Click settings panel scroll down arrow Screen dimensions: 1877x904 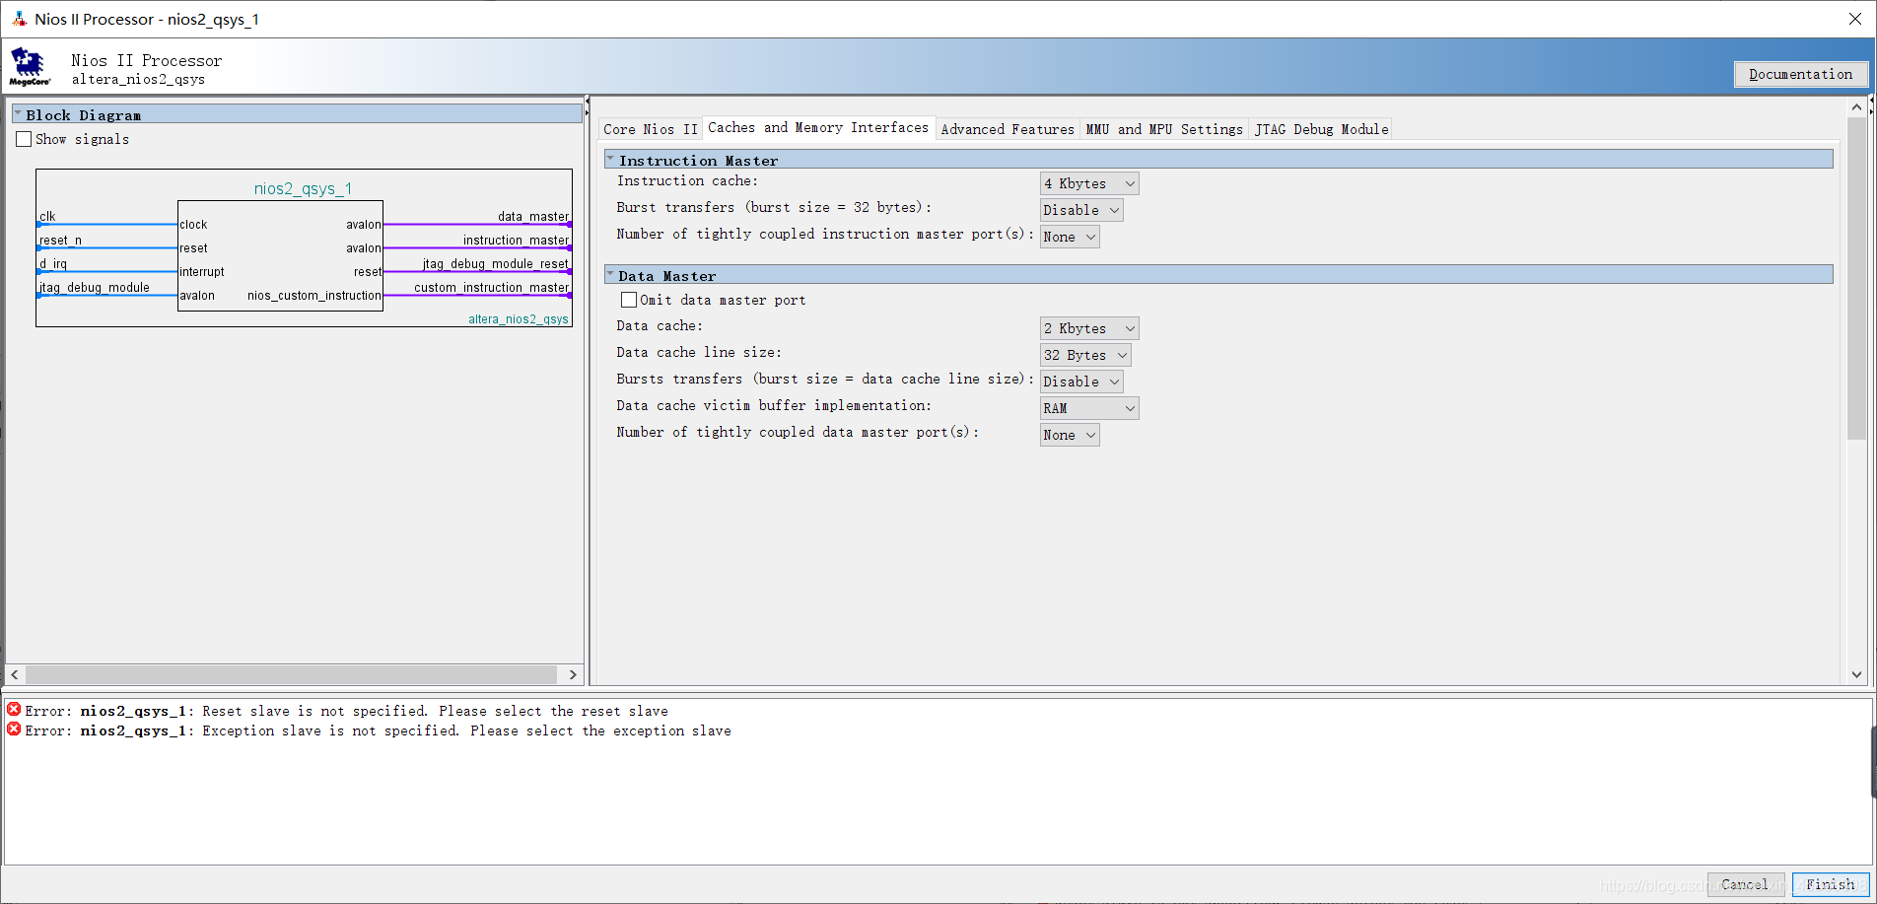pos(1856,674)
